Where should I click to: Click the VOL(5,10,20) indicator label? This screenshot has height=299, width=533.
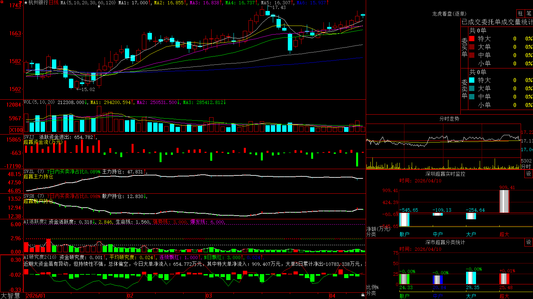[39, 102]
